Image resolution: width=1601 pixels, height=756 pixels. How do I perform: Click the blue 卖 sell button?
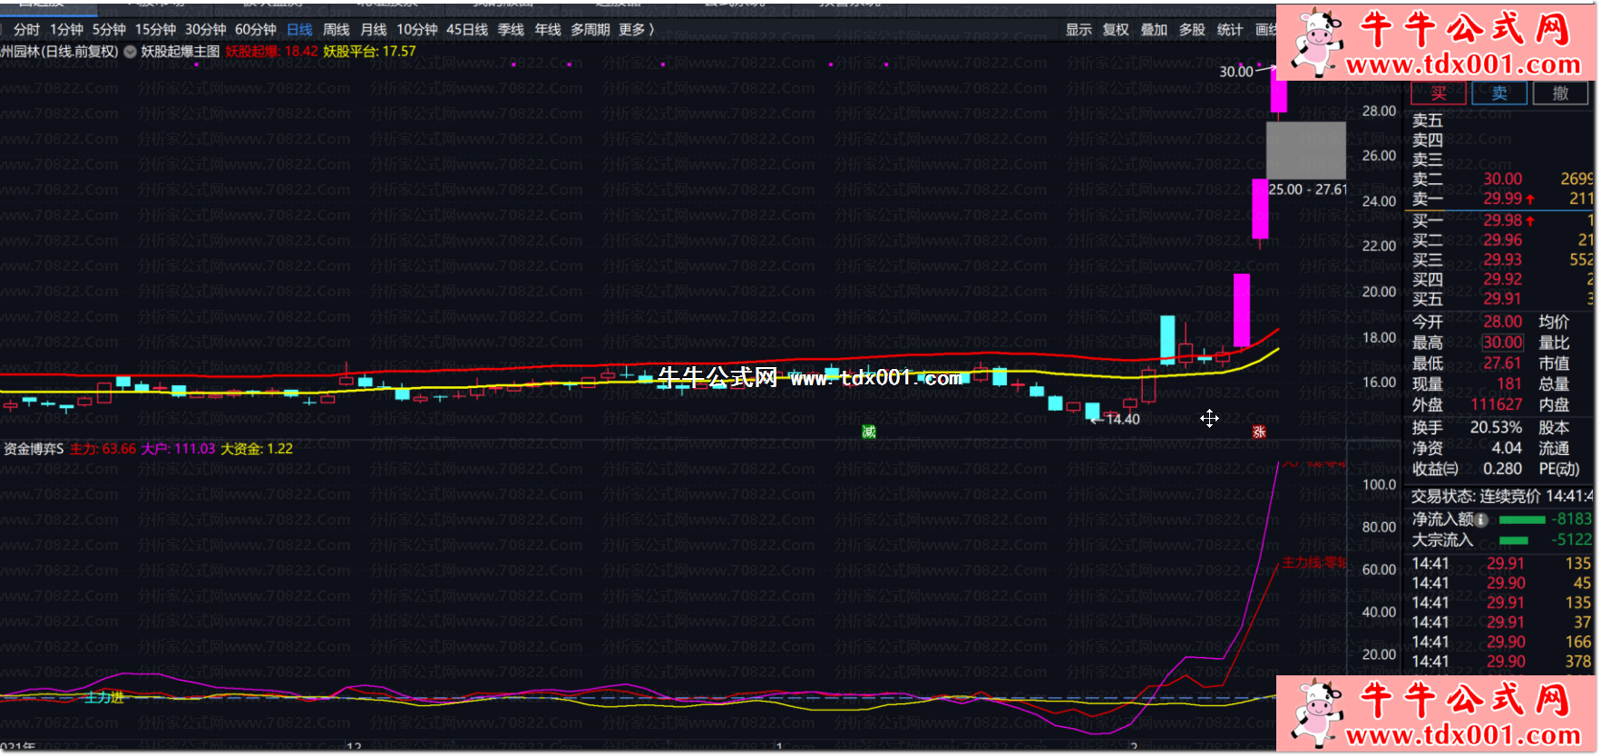click(x=1499, y=93)
